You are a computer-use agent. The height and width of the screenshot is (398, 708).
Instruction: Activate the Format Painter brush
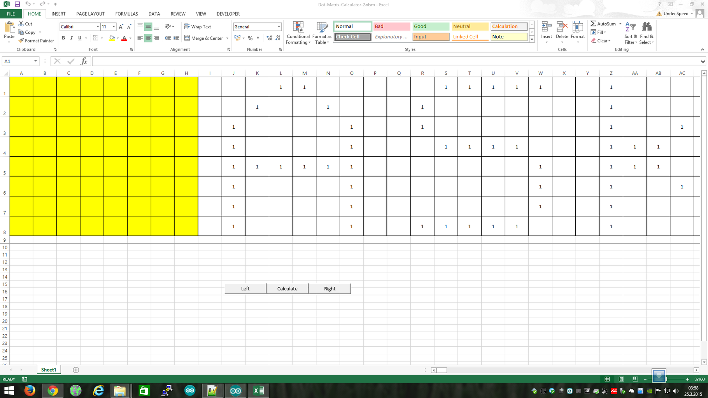(x=21, y=41)
